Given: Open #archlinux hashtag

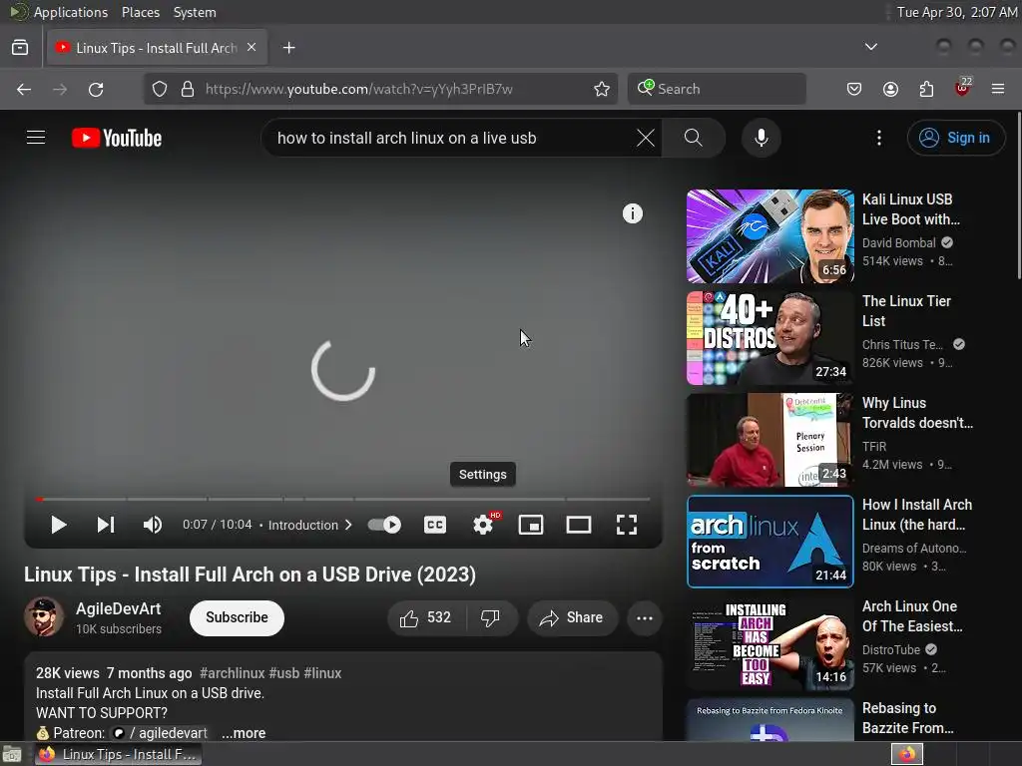Looking at the screenshot, I should (x=232, y=673).
